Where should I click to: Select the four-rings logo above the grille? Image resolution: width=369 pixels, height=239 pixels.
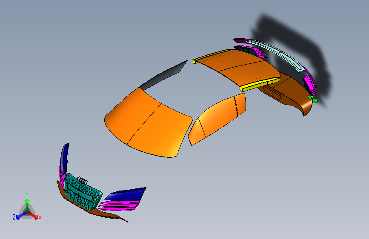83,180
